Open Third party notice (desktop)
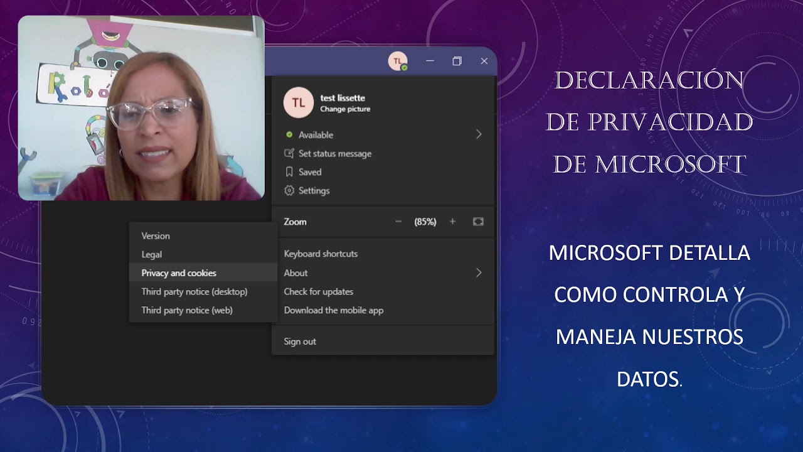This screenshot has height=452, width=803. (194, 292)
